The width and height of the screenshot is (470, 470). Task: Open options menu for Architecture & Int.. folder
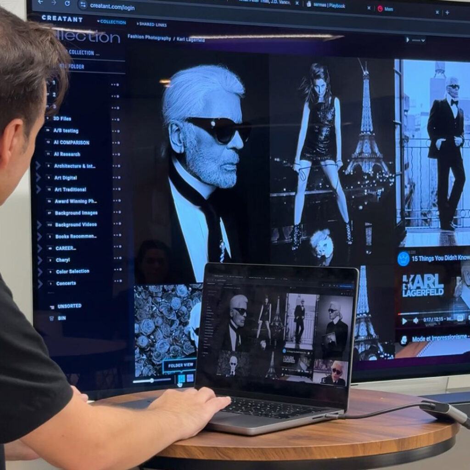117,166
